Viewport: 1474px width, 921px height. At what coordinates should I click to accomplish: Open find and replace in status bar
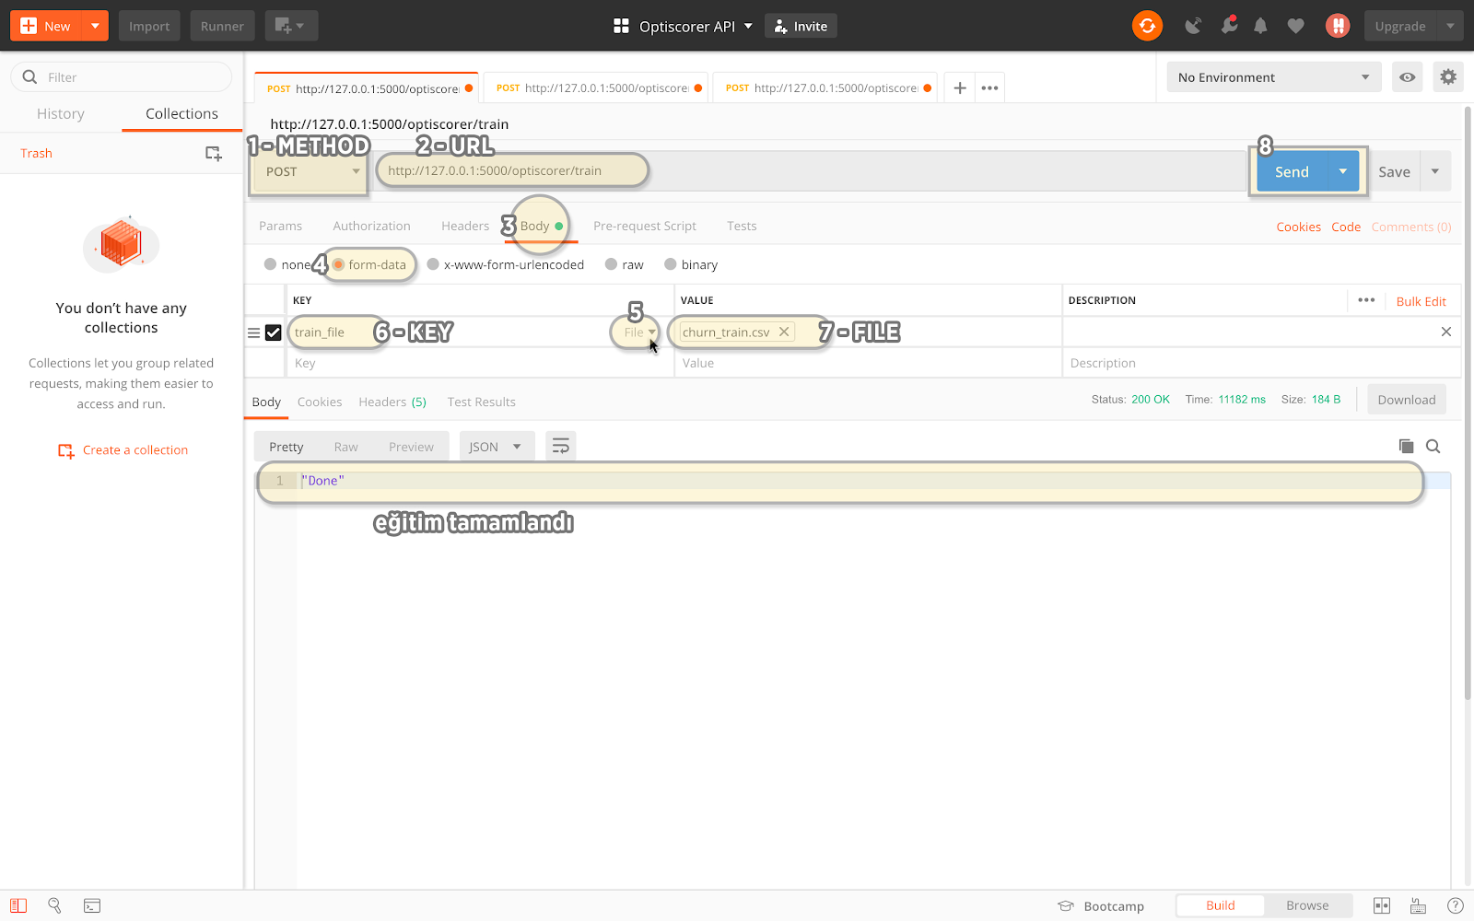click(54, 905)
